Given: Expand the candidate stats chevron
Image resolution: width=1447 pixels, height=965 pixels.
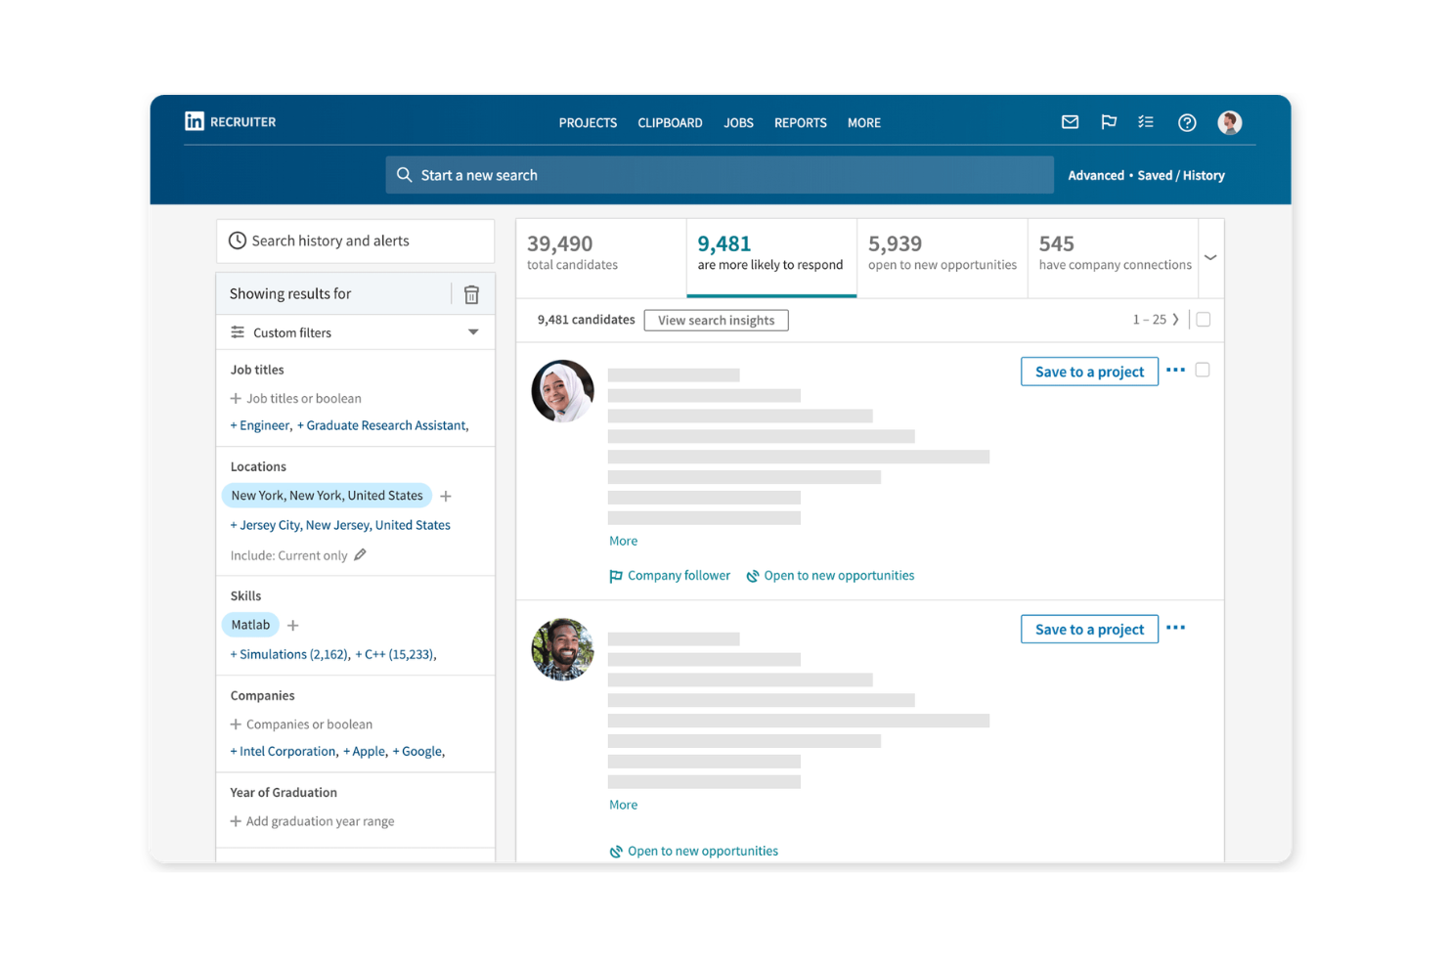Looking at the screenshot, I should 1210,258.
